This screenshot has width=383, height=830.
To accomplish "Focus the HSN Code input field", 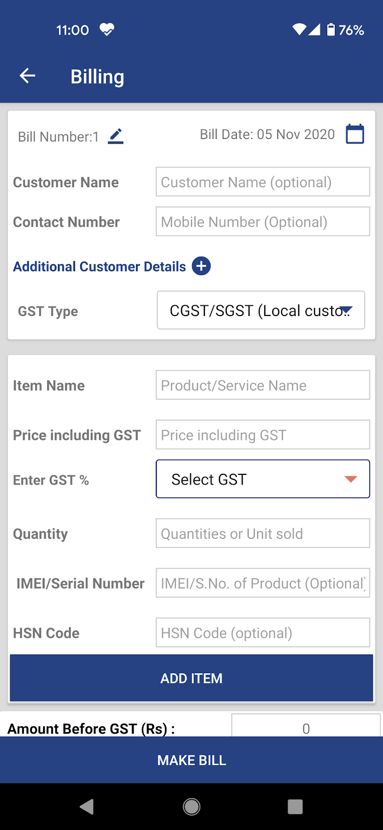I will coord(263,633).
